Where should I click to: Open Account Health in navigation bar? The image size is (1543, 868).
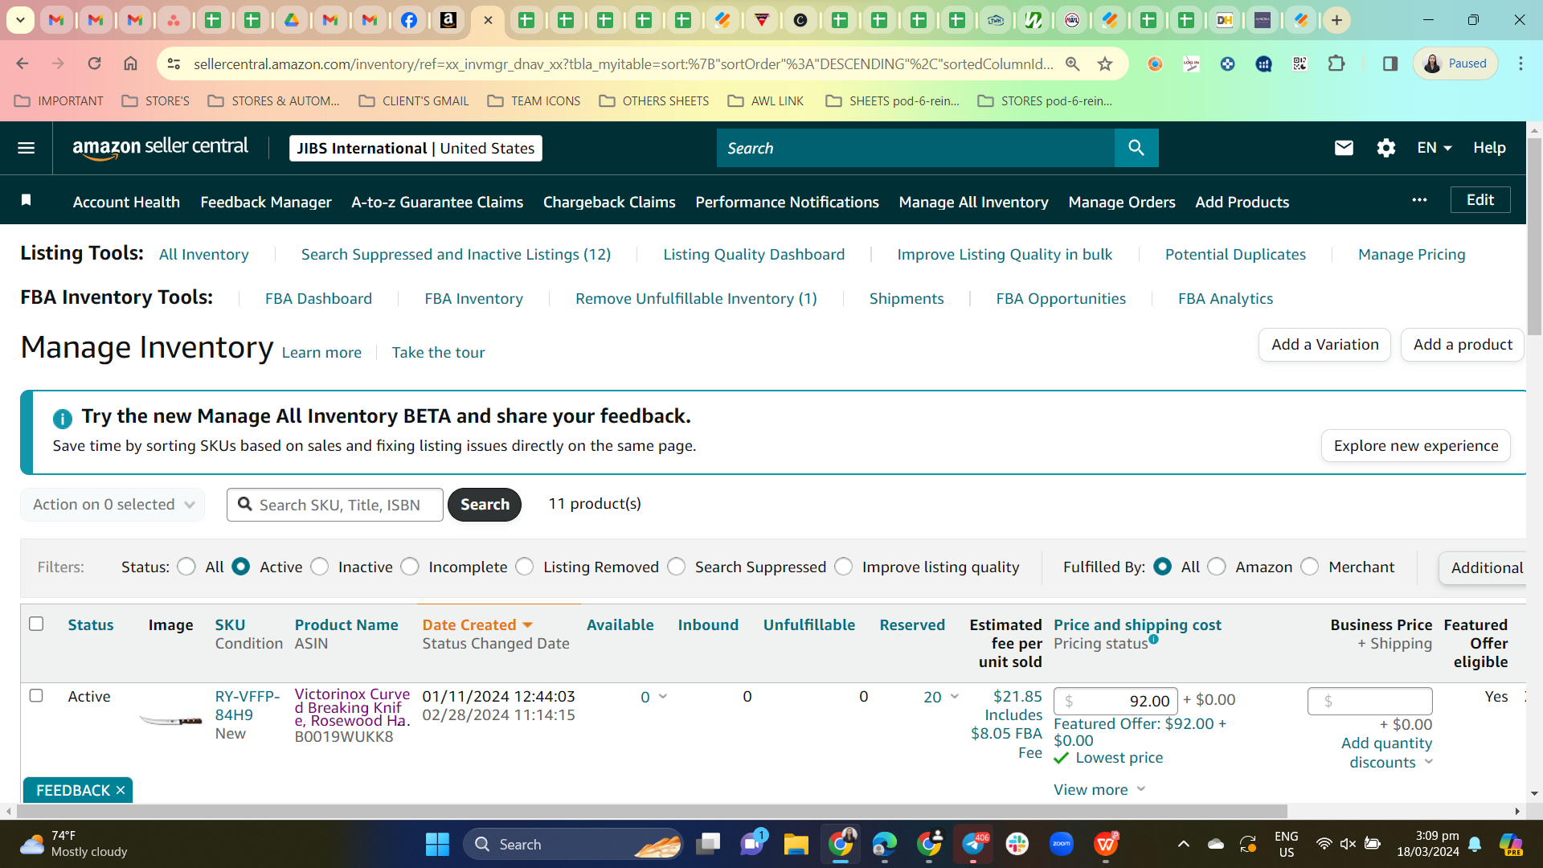pos(126,202)
